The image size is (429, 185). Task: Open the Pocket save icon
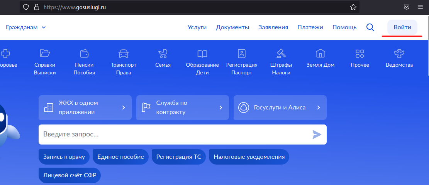407,7
